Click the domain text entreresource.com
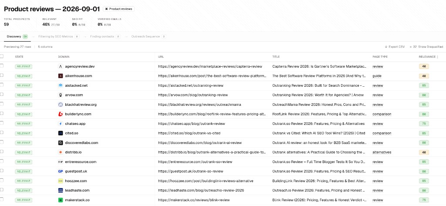Image resolution: width=446 pixels, height=206 pixels. pos(81,162)
